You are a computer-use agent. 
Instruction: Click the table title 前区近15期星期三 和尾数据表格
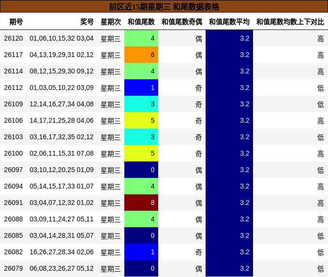[x=164, y=7]
